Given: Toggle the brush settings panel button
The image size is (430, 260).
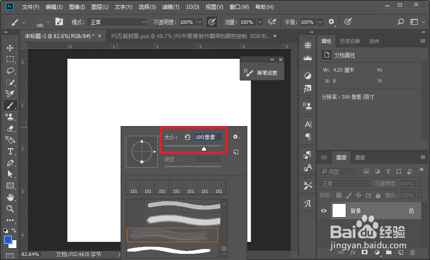Looking at the screenshot, I should click(59, 22).
